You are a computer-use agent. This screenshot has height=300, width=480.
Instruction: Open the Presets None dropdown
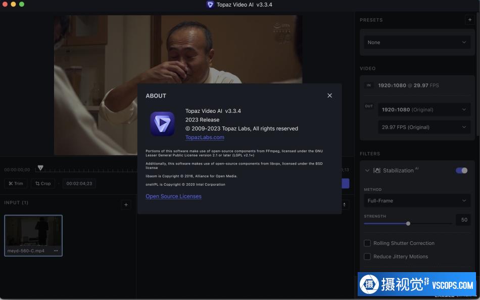point(417,42)
